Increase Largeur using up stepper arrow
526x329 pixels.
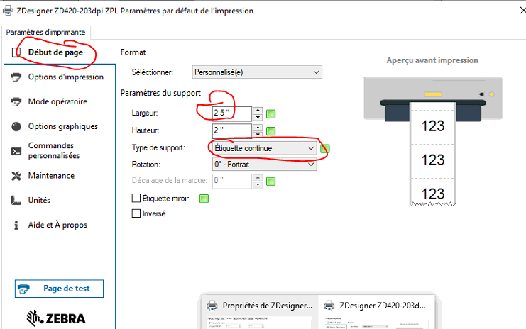click(258, 110)
